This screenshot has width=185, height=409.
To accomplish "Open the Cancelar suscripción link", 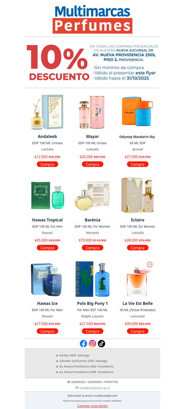I will (92, 406).
